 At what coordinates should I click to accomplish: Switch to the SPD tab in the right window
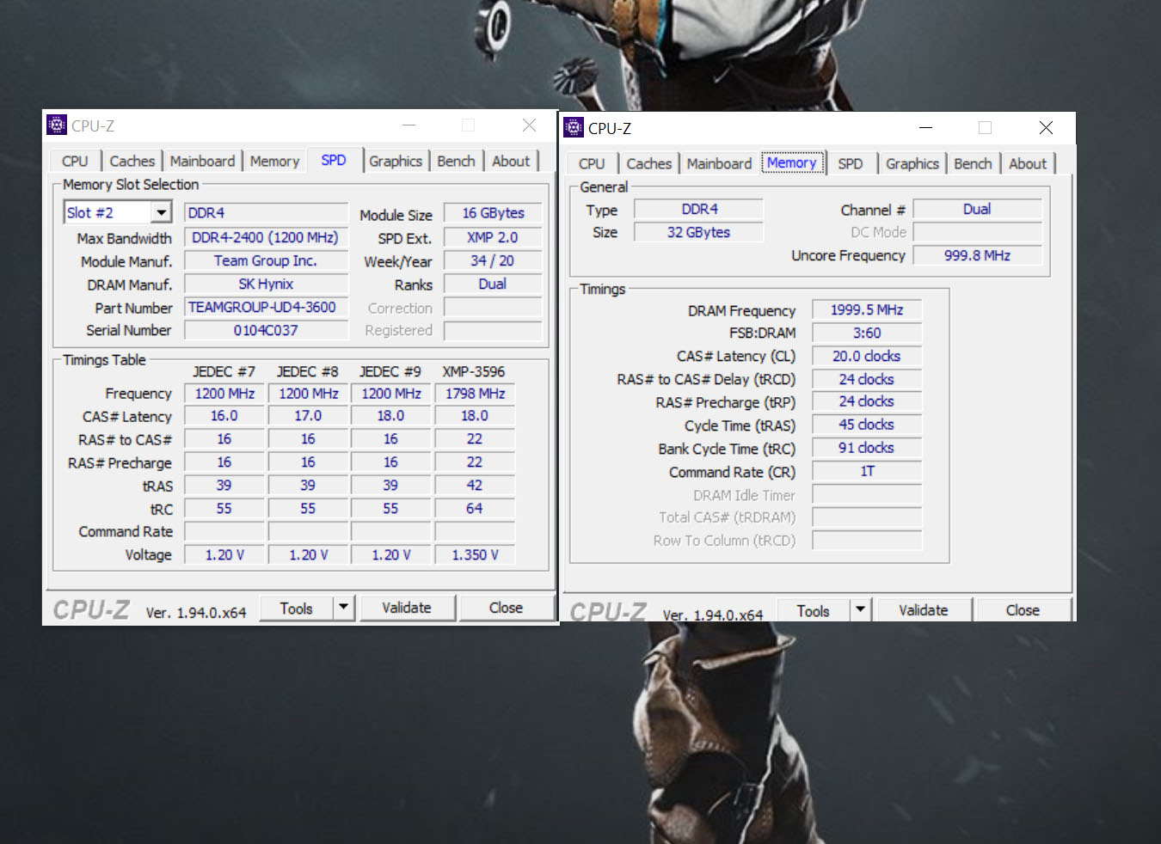point(851,163)
